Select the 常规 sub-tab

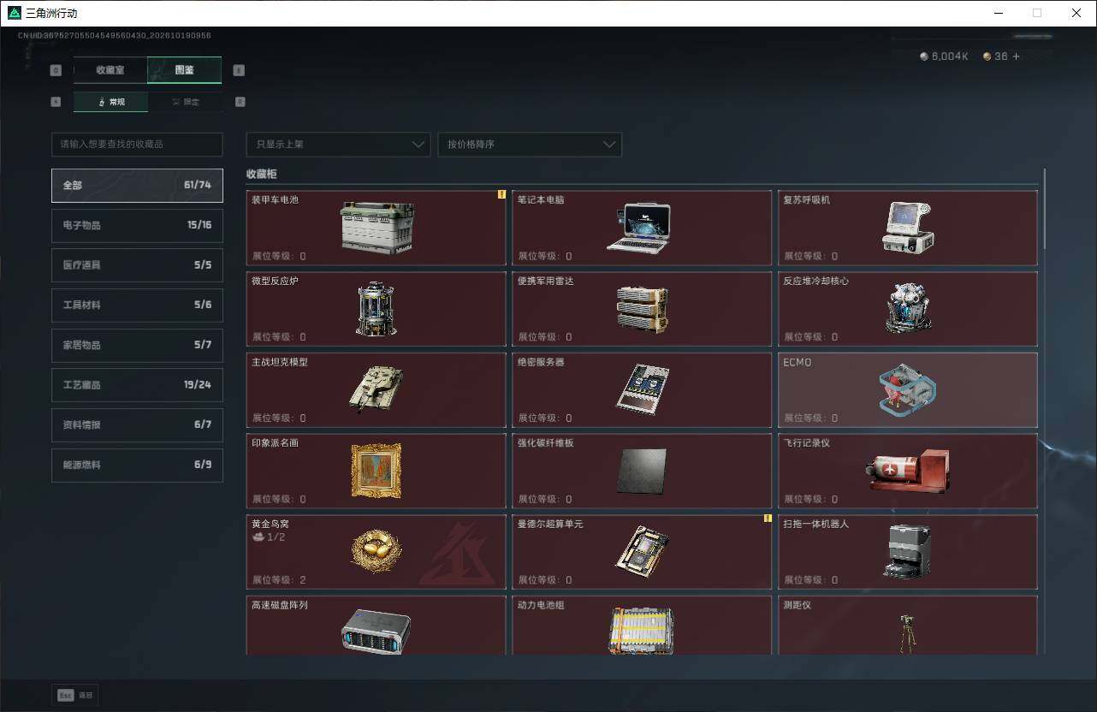click(x=111, y=102)
